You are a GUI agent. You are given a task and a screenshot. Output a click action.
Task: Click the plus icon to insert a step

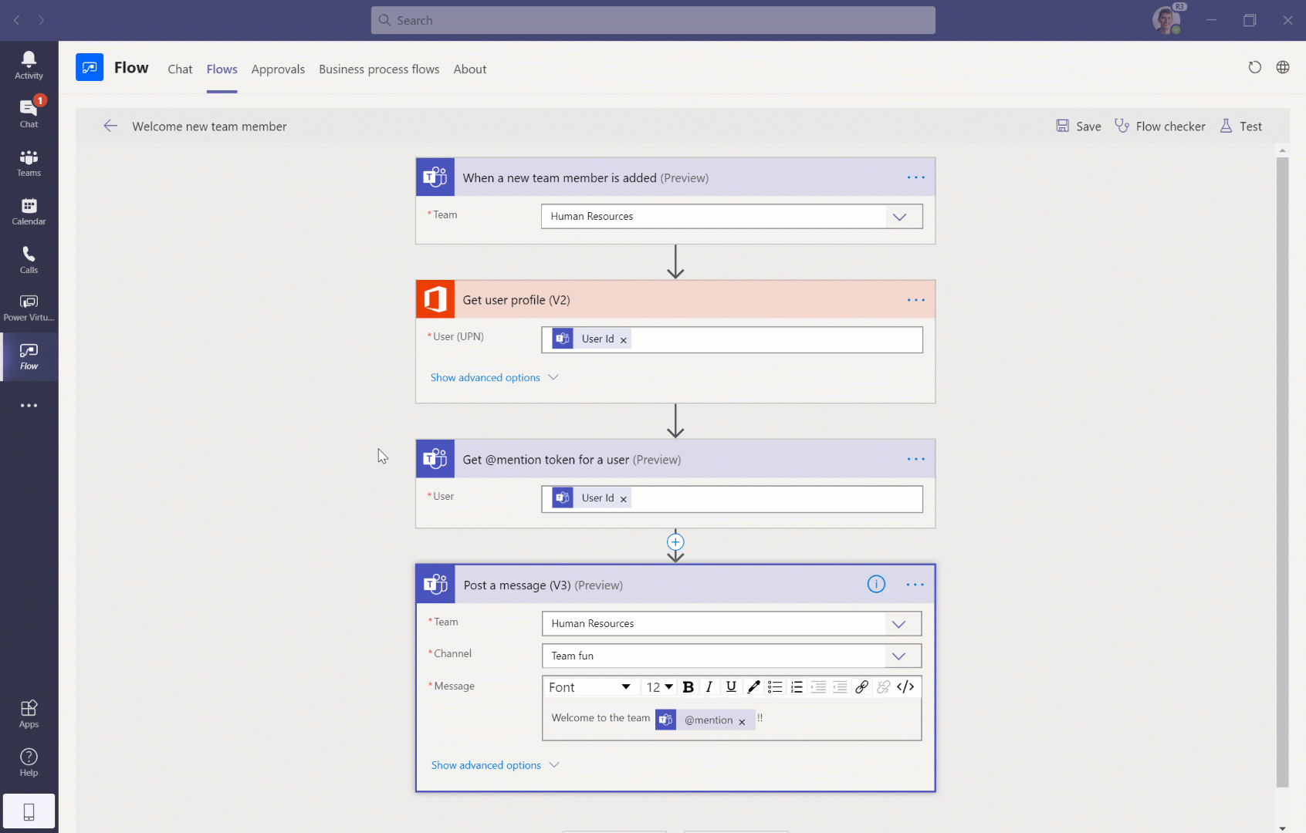(675, 542)
